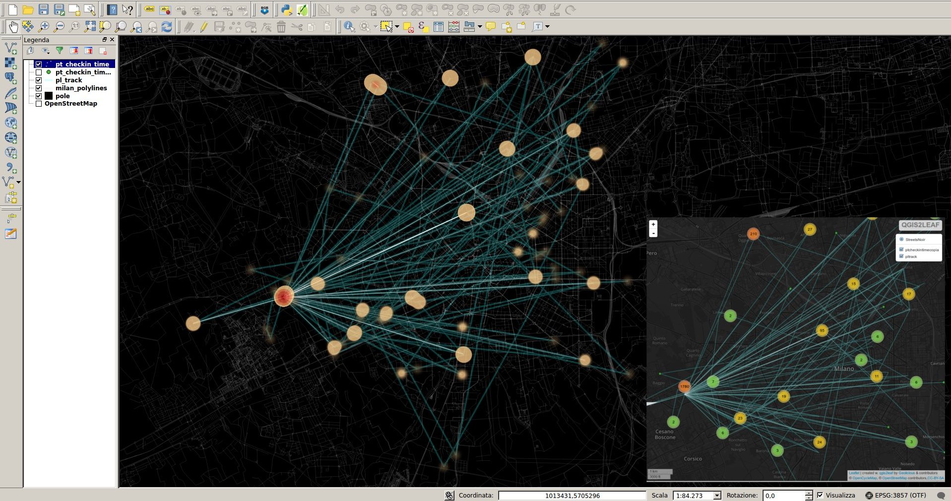
Task: Open the select features tool dropdown arrow
Action: (x=397, y=26)
